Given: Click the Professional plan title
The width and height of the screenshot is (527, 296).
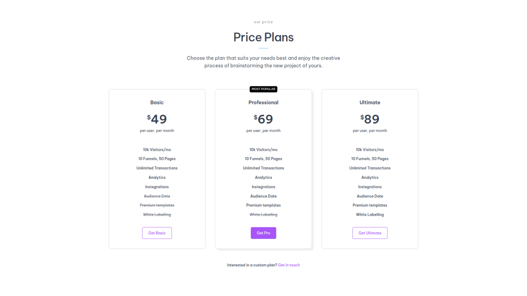Looking at the screenshot, I should click(263, 102).
